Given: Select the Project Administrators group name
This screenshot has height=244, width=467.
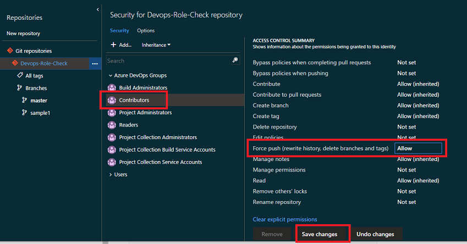Looking at the screenshot, I should click(145, 113).
